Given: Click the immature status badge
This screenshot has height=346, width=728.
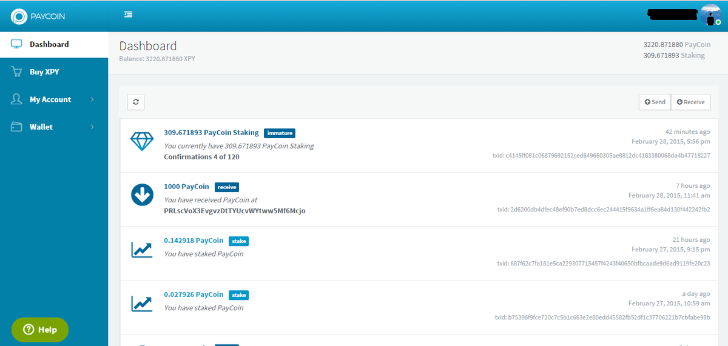Looking at the screenshot, I should (280, 133).
